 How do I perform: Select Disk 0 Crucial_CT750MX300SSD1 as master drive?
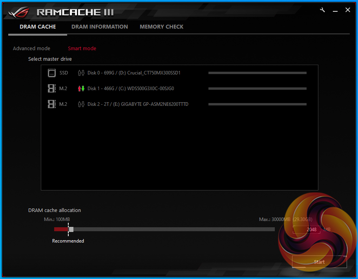click(134, 73)
